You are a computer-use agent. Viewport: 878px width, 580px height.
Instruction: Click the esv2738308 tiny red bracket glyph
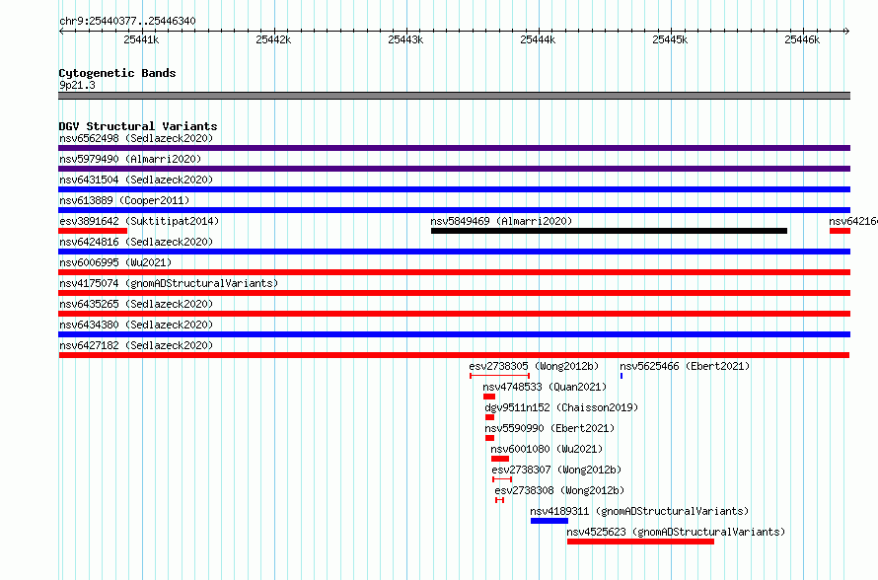pyautogui.click(x=499, y=500)
